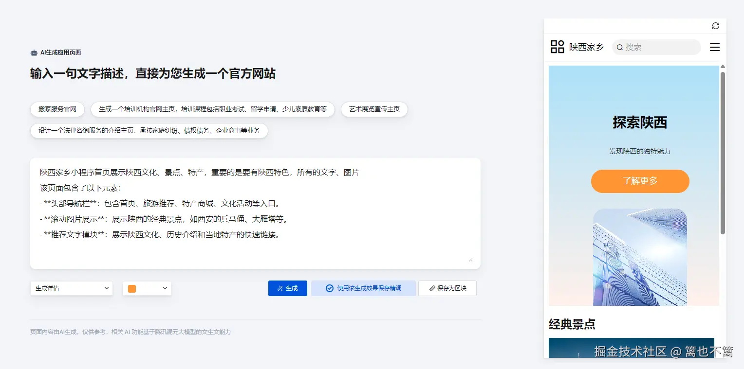The image size is (744, 369).
Task: Click the building image in the preview banner
Action: click(640, 257)
